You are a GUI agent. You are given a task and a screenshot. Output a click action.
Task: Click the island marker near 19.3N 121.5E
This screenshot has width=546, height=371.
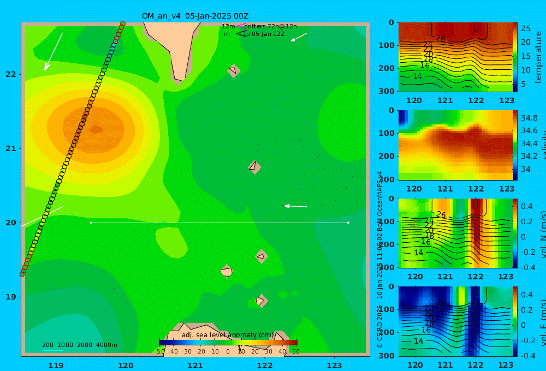point(227,271)
